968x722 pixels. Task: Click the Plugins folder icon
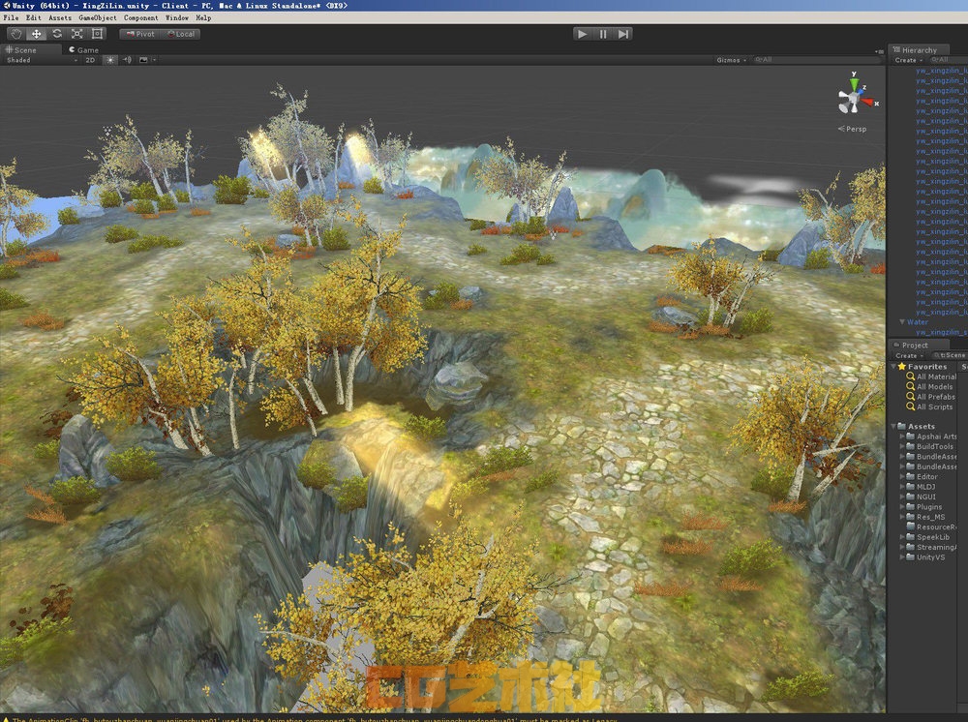pos(910,506)
